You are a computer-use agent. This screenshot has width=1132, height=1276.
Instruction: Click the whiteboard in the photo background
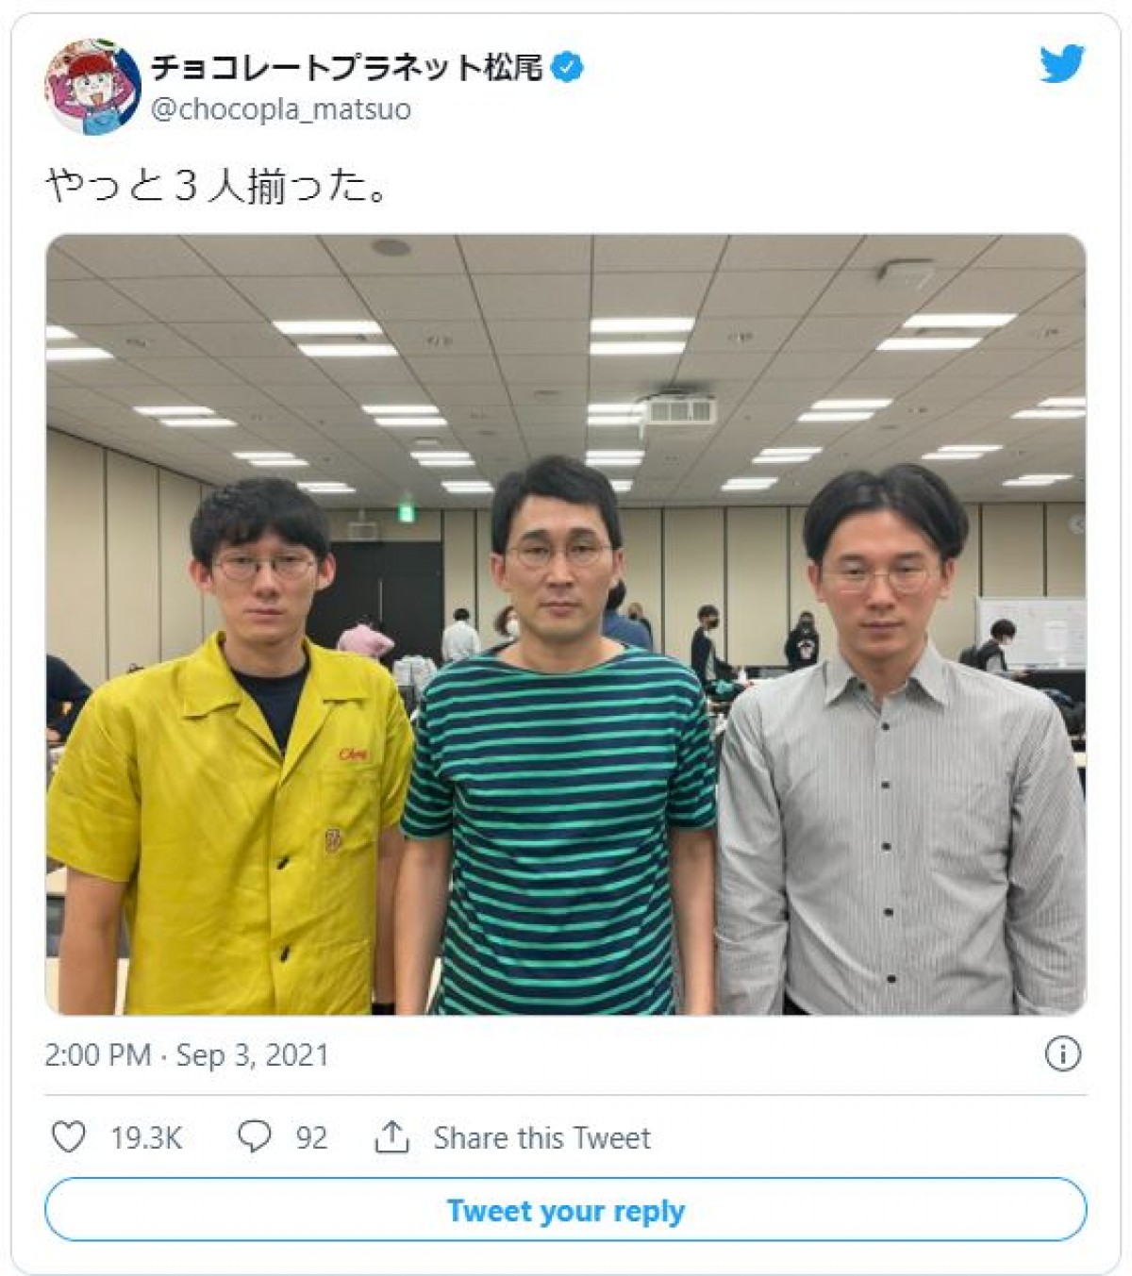[1032, 633]
